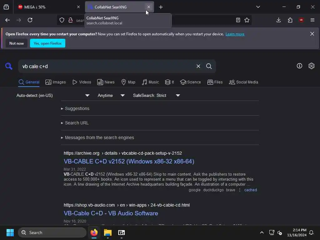The height and width of the screenshot is (240, 320).
Task: Close the CollabNet SearXNG tab
Action: 148,7
